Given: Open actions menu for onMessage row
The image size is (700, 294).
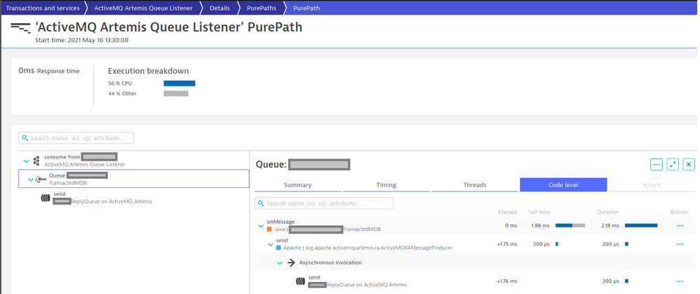Looking at the screenshot, I should point(679,226).
